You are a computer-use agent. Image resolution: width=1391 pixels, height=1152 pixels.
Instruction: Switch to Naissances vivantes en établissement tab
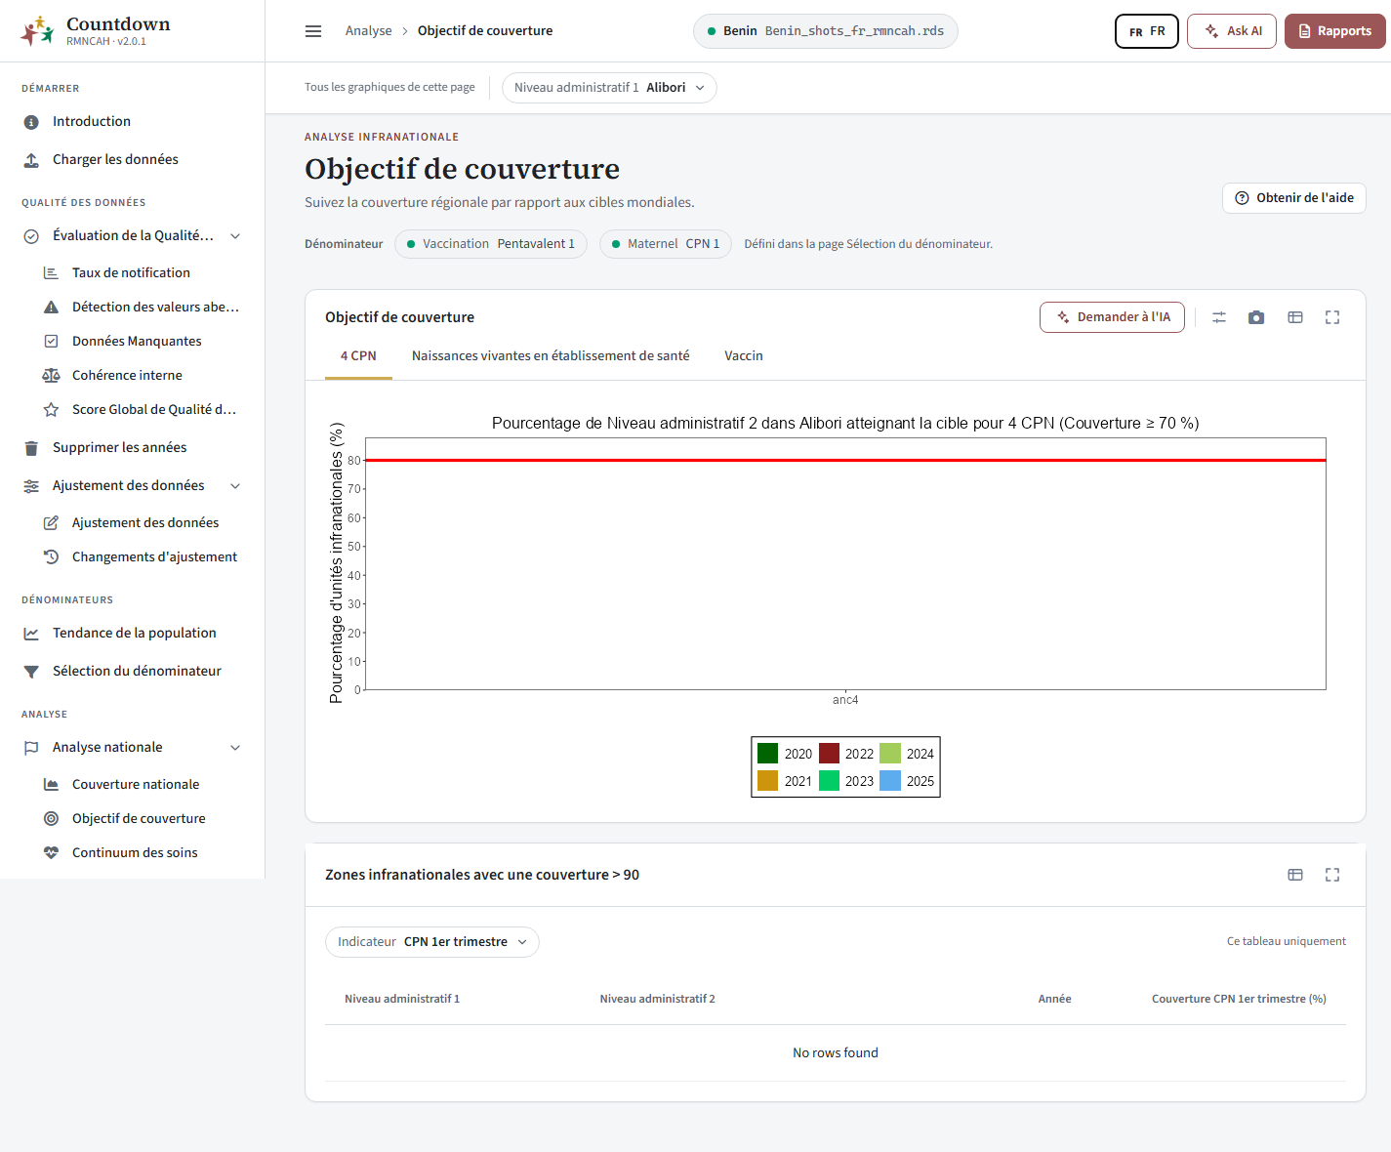coord(551,356)
